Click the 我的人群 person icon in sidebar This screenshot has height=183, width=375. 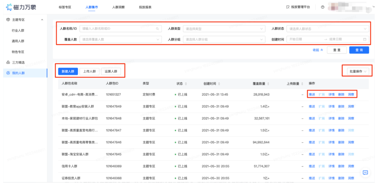click(8, 73)
